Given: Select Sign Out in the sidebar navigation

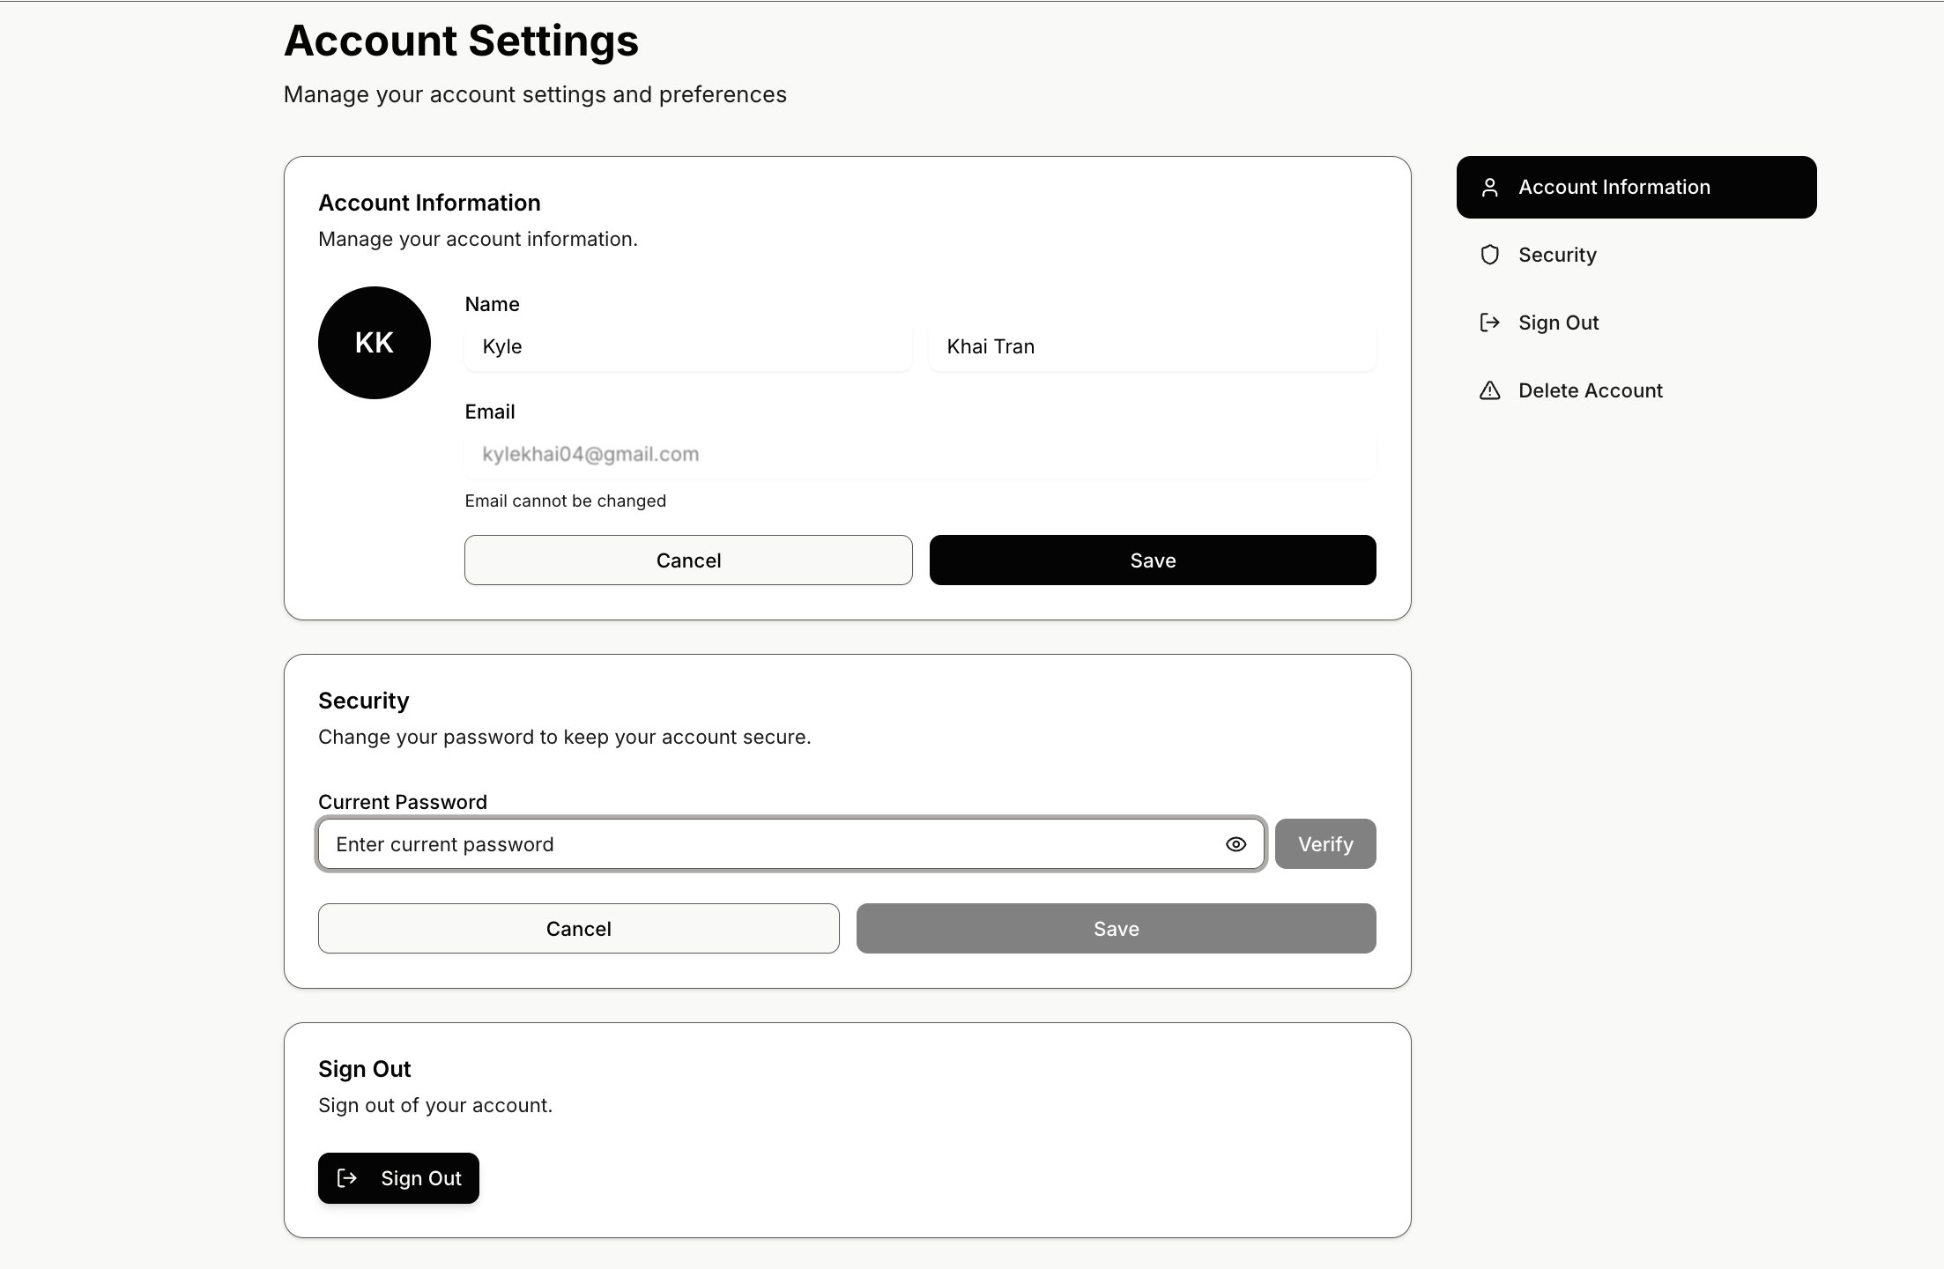Looking at the screenshot, I should point(1558,323).
